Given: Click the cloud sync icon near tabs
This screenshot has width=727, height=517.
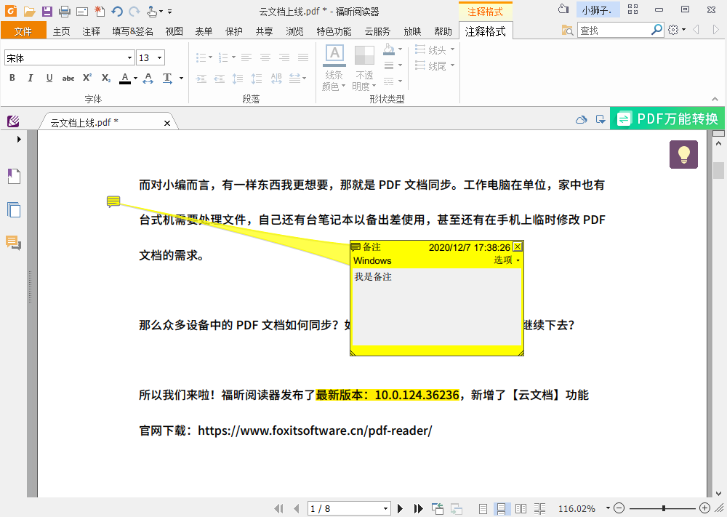Looking at the screenshot, I should coord(581,120).
